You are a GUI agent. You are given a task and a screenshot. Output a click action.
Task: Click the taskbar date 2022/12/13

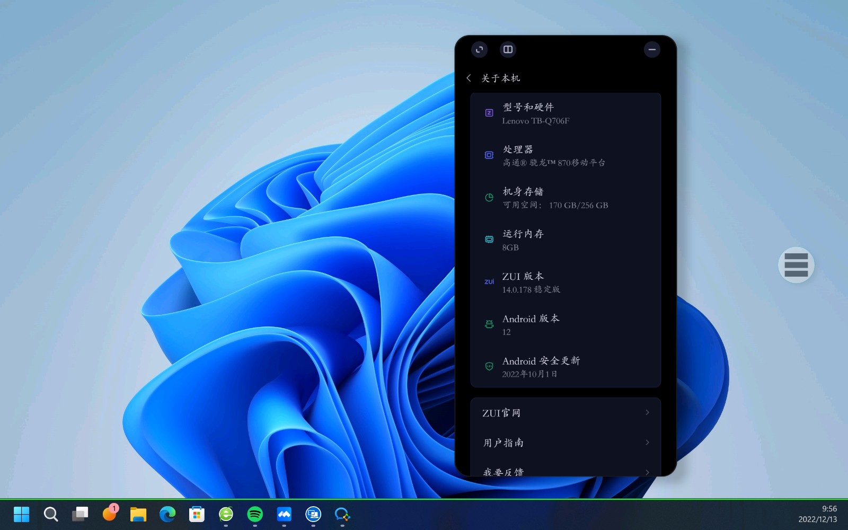(x=818, y=519)
